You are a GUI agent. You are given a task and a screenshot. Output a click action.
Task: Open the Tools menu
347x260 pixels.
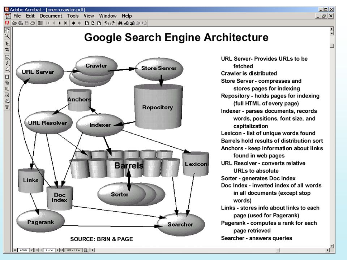pyautogui.click(x=73, y=16)
